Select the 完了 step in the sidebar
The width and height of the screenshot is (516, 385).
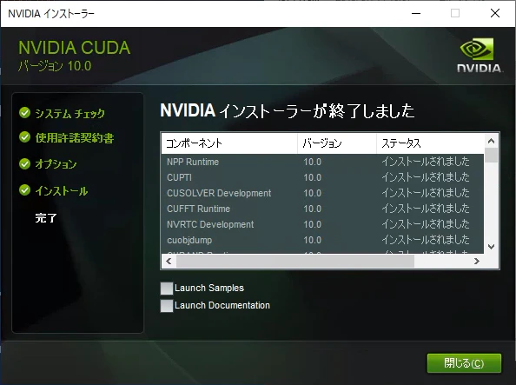coord(46,217)
